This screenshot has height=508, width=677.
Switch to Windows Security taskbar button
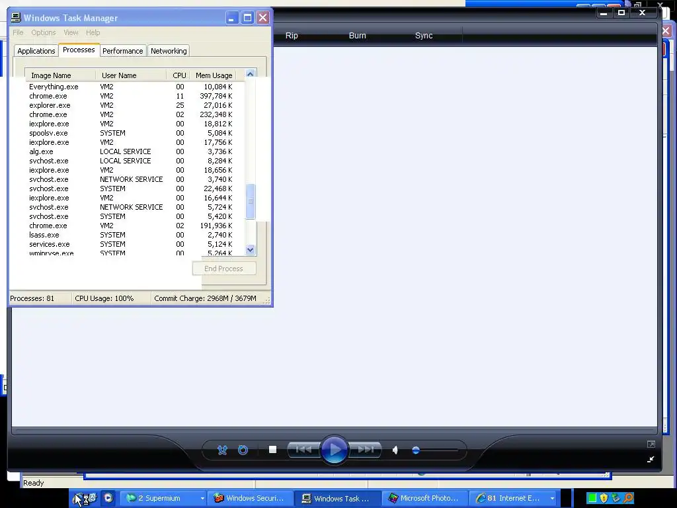(251, 498)
